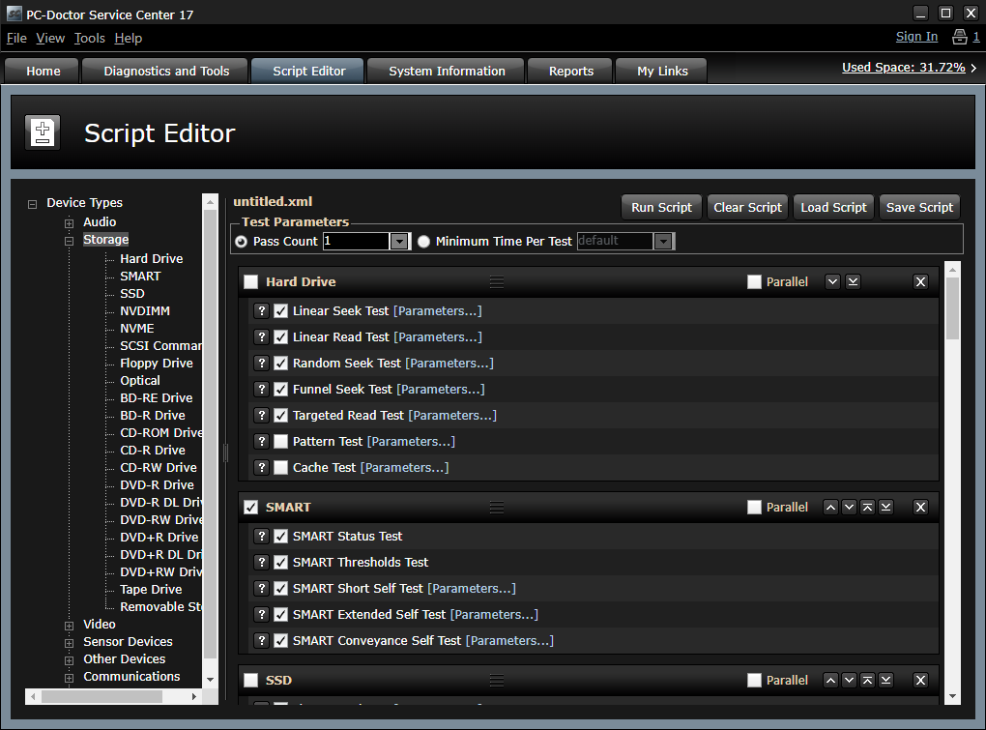Click the printer icon in the top right
Image resolution: width=986 pixels, height=730 pixels.
click(x=959, y=37)
